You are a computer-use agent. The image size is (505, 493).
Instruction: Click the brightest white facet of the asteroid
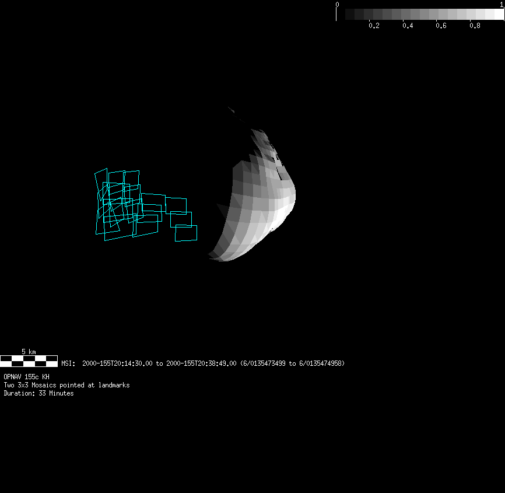tap(286, 211)
